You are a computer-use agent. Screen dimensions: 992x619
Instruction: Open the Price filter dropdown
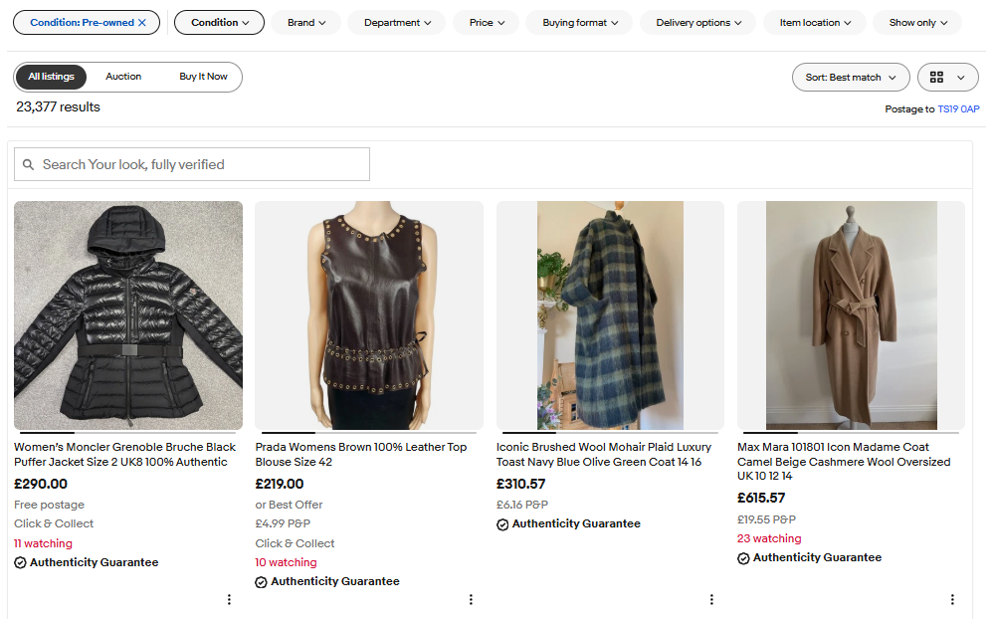pyautogui.click(x=488, y=23)
